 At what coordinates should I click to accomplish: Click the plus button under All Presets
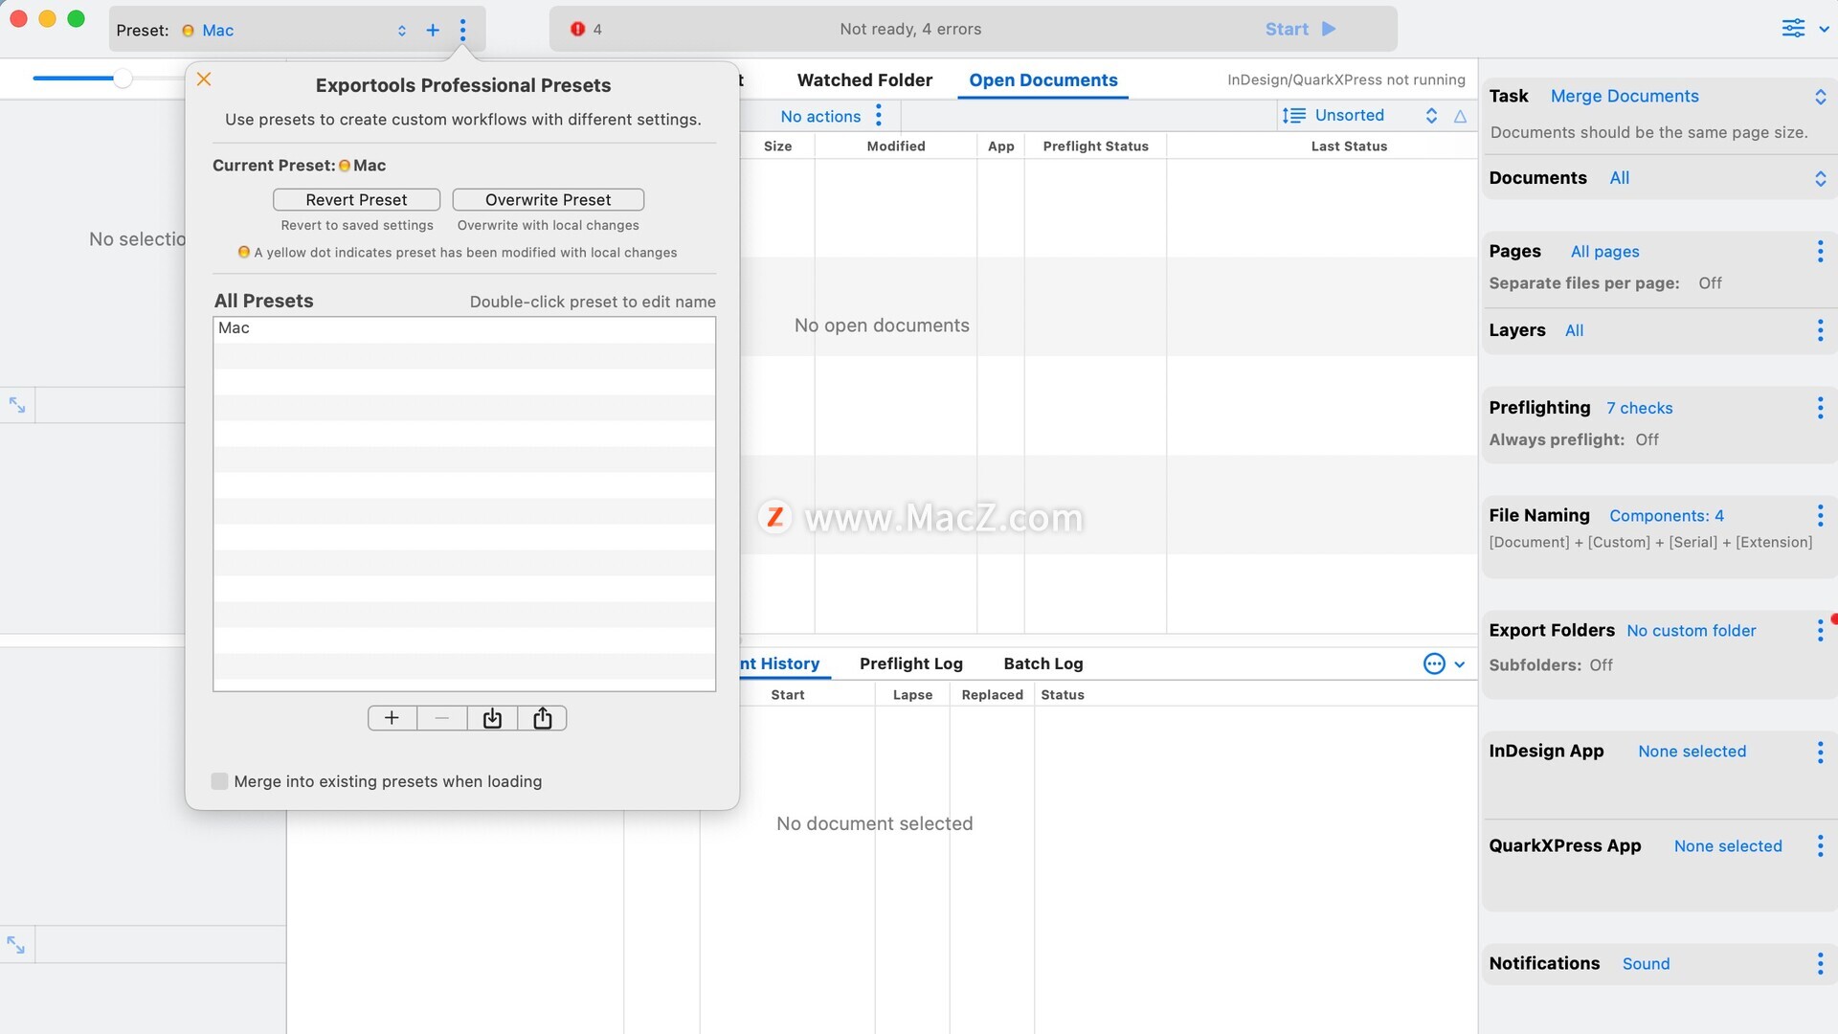pos(392,718)
